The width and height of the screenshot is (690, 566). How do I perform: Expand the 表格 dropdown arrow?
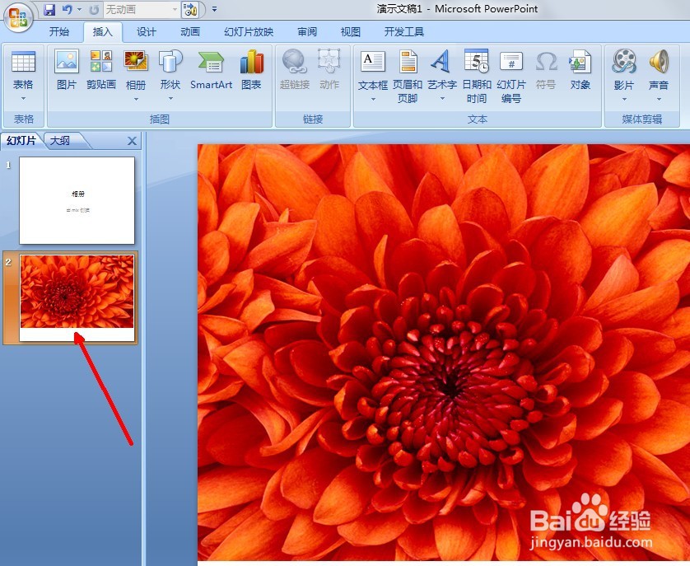[x=23, y=98]
